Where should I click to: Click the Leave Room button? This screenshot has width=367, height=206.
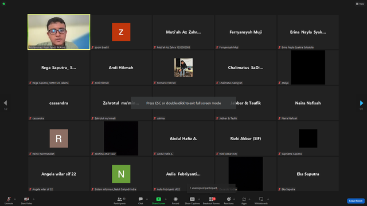pyautogui.click(x=356, y=201)
